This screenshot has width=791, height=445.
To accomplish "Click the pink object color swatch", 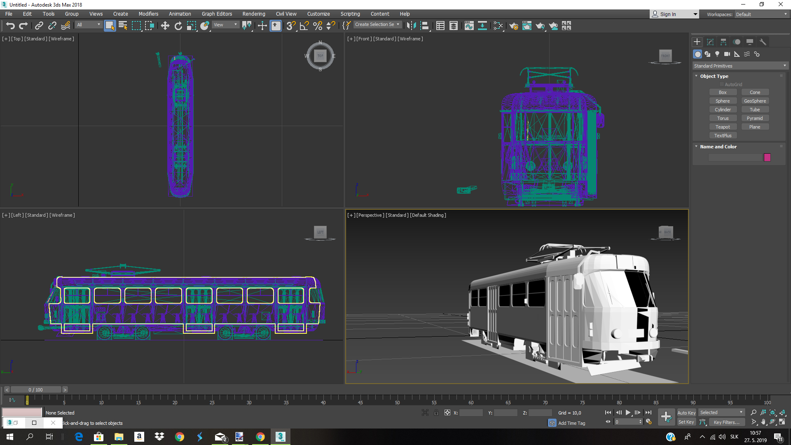I will [x=767, y=157].
